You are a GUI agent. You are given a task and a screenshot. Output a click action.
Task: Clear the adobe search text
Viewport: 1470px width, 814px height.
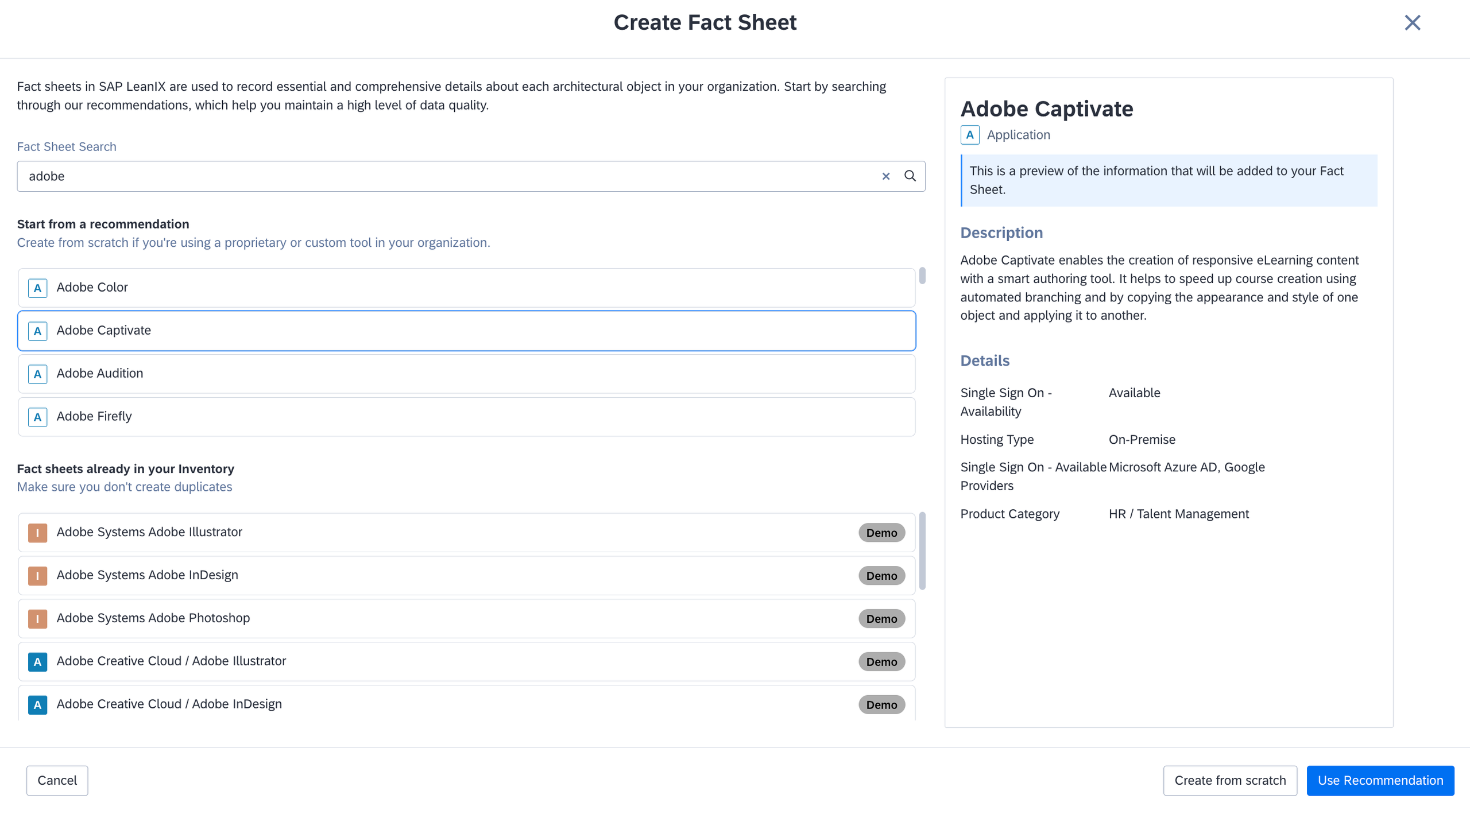coord(885,176)
